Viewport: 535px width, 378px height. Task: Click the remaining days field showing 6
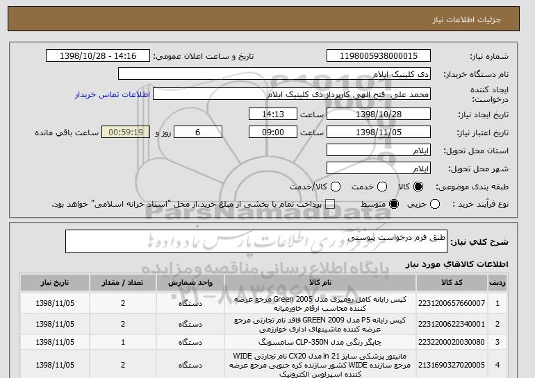pos(198,132)
